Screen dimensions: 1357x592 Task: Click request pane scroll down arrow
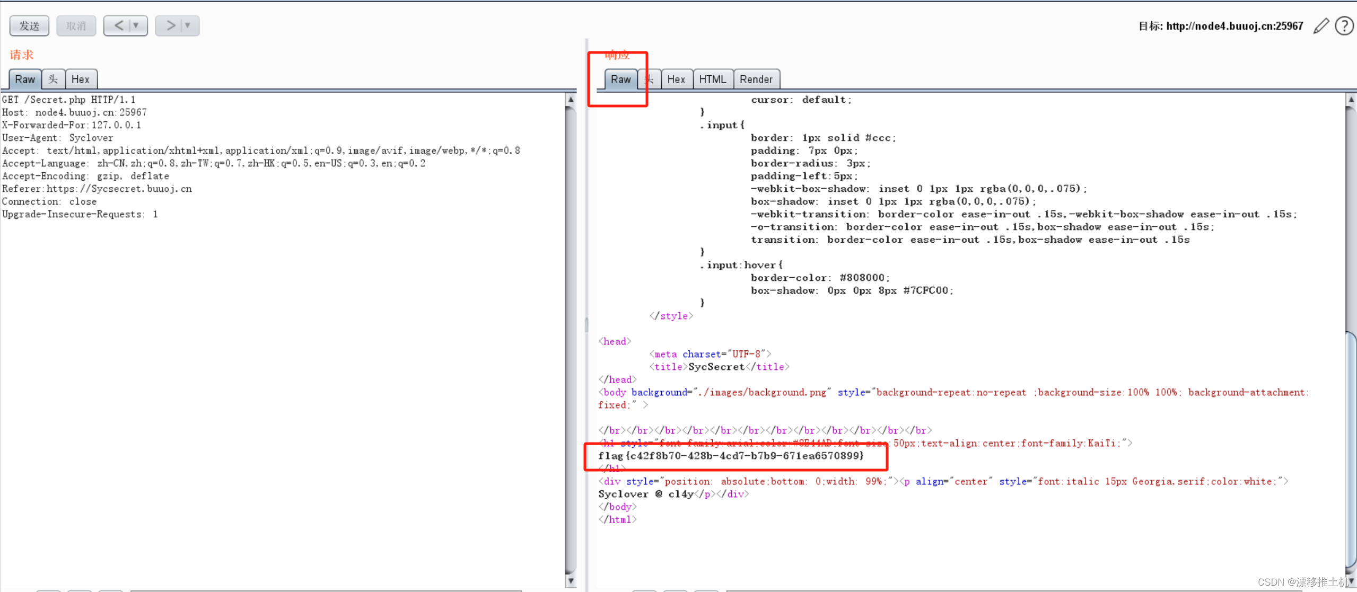pyautogui.click(x=571, y=581)
